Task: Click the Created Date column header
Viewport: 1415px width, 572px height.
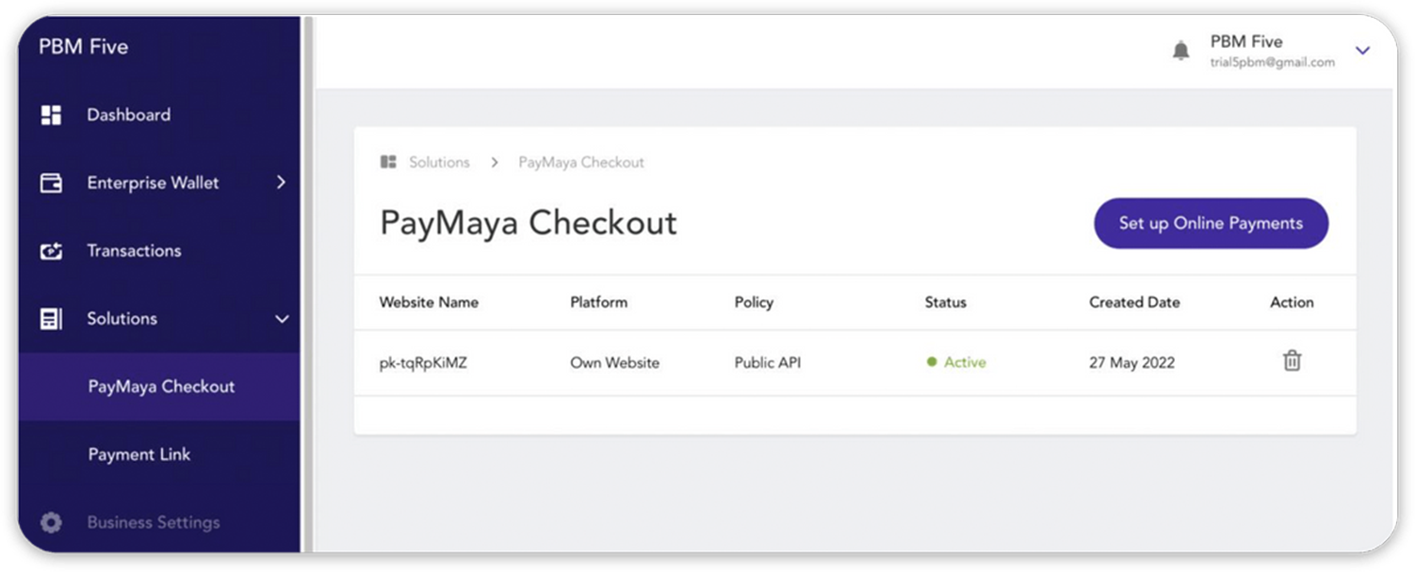Action: pyautogui.click(x=1134, y=302)
